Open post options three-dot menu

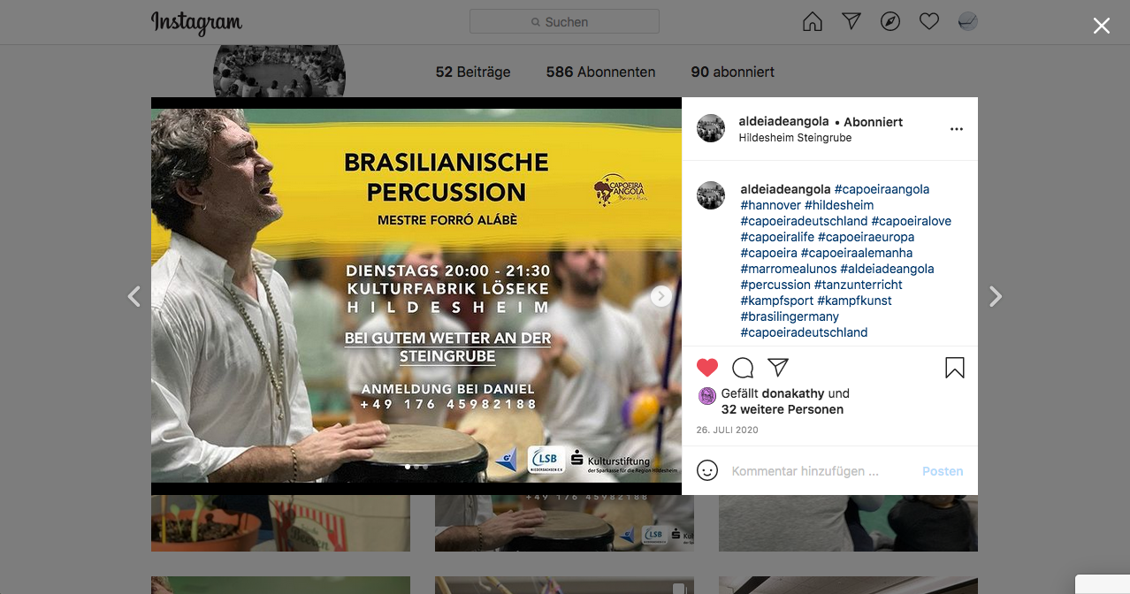[957, 129]
